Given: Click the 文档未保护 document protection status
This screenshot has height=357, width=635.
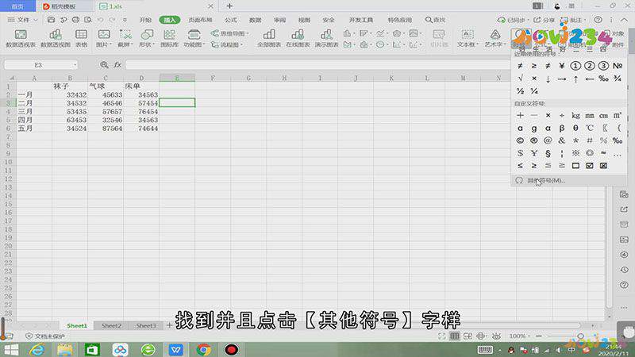Looking at the screenshot, I should 45,336.
